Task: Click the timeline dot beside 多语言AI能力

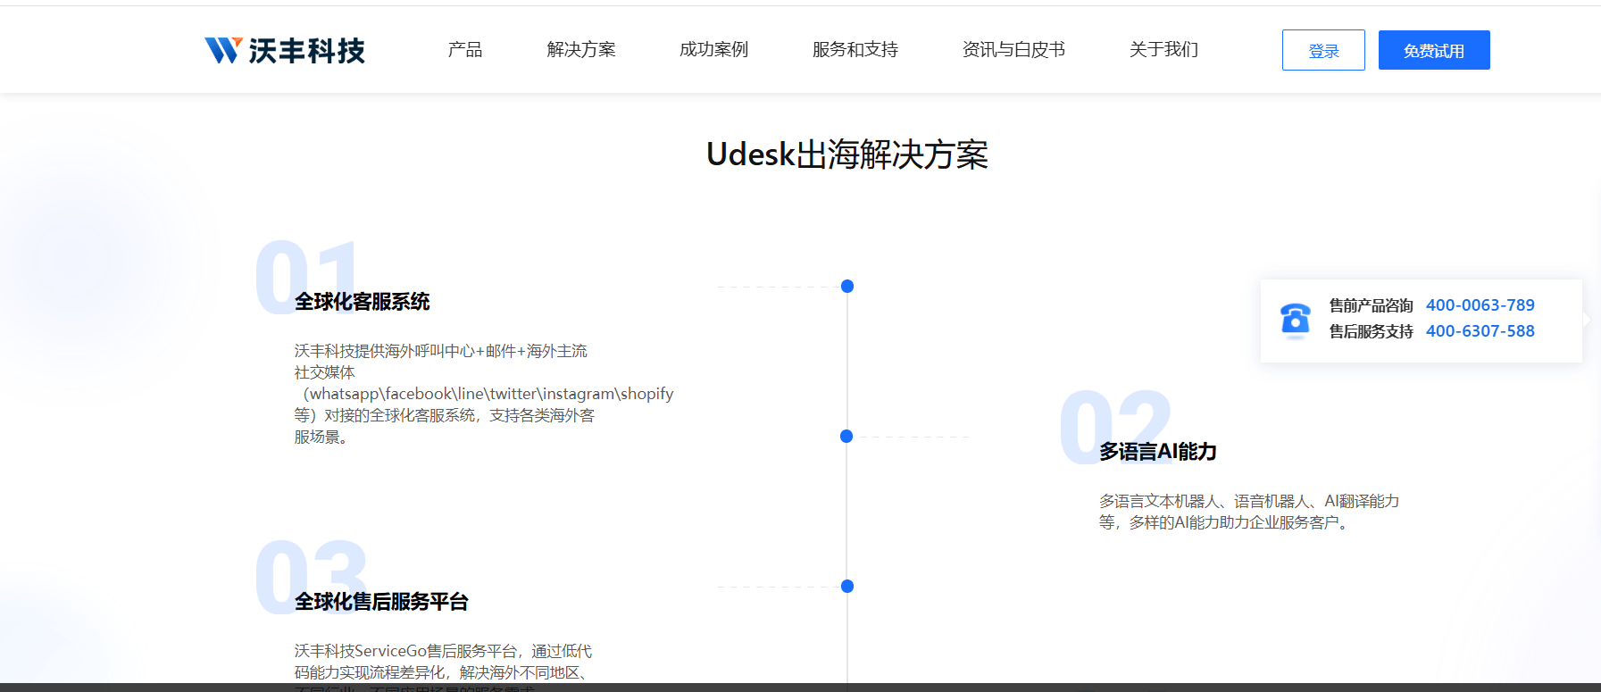Action: pos(846,437)
